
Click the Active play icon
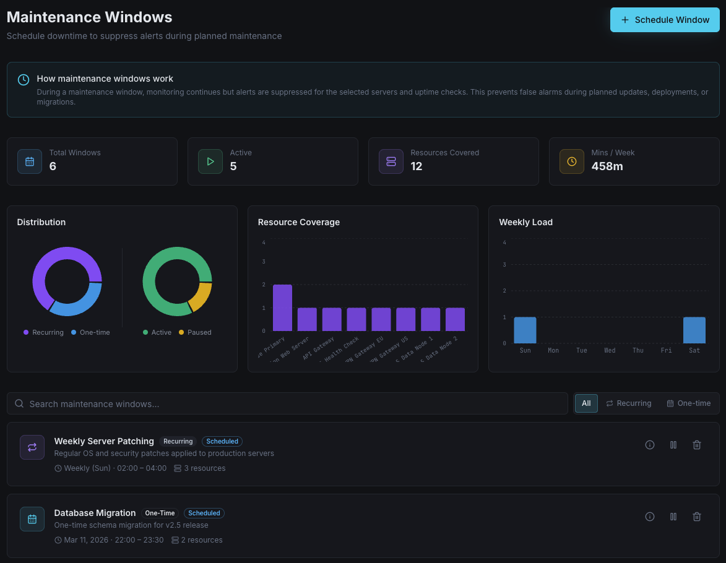pos(210,161)
